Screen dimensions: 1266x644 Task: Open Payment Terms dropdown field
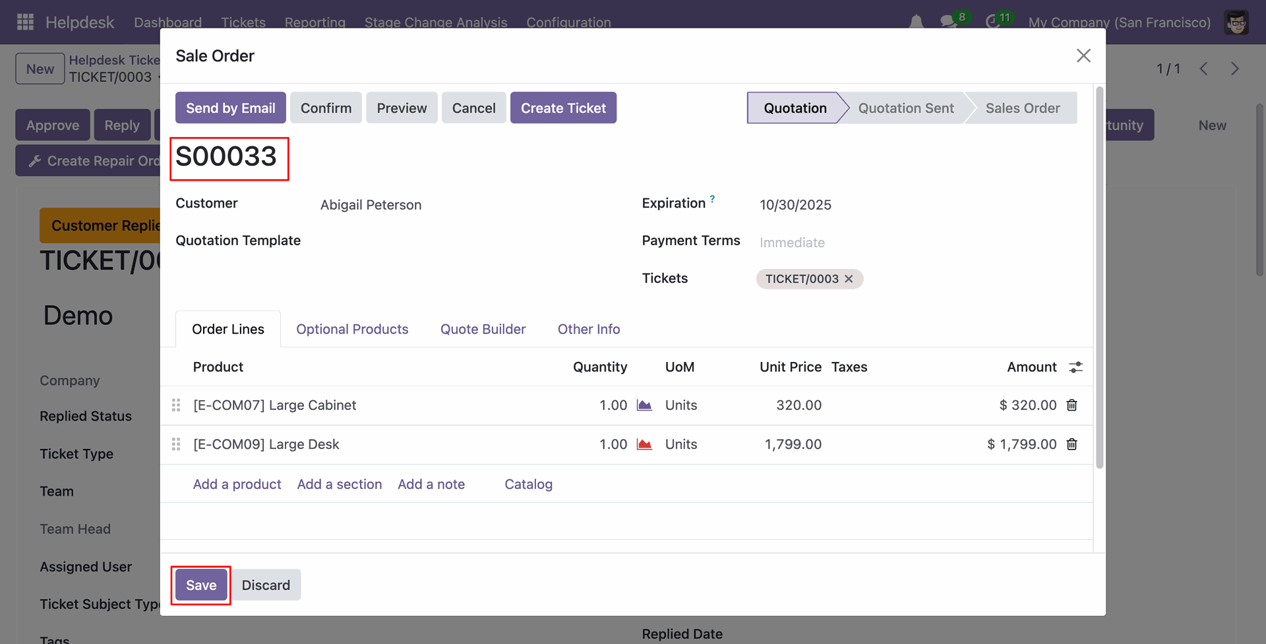tap(857, 243)
